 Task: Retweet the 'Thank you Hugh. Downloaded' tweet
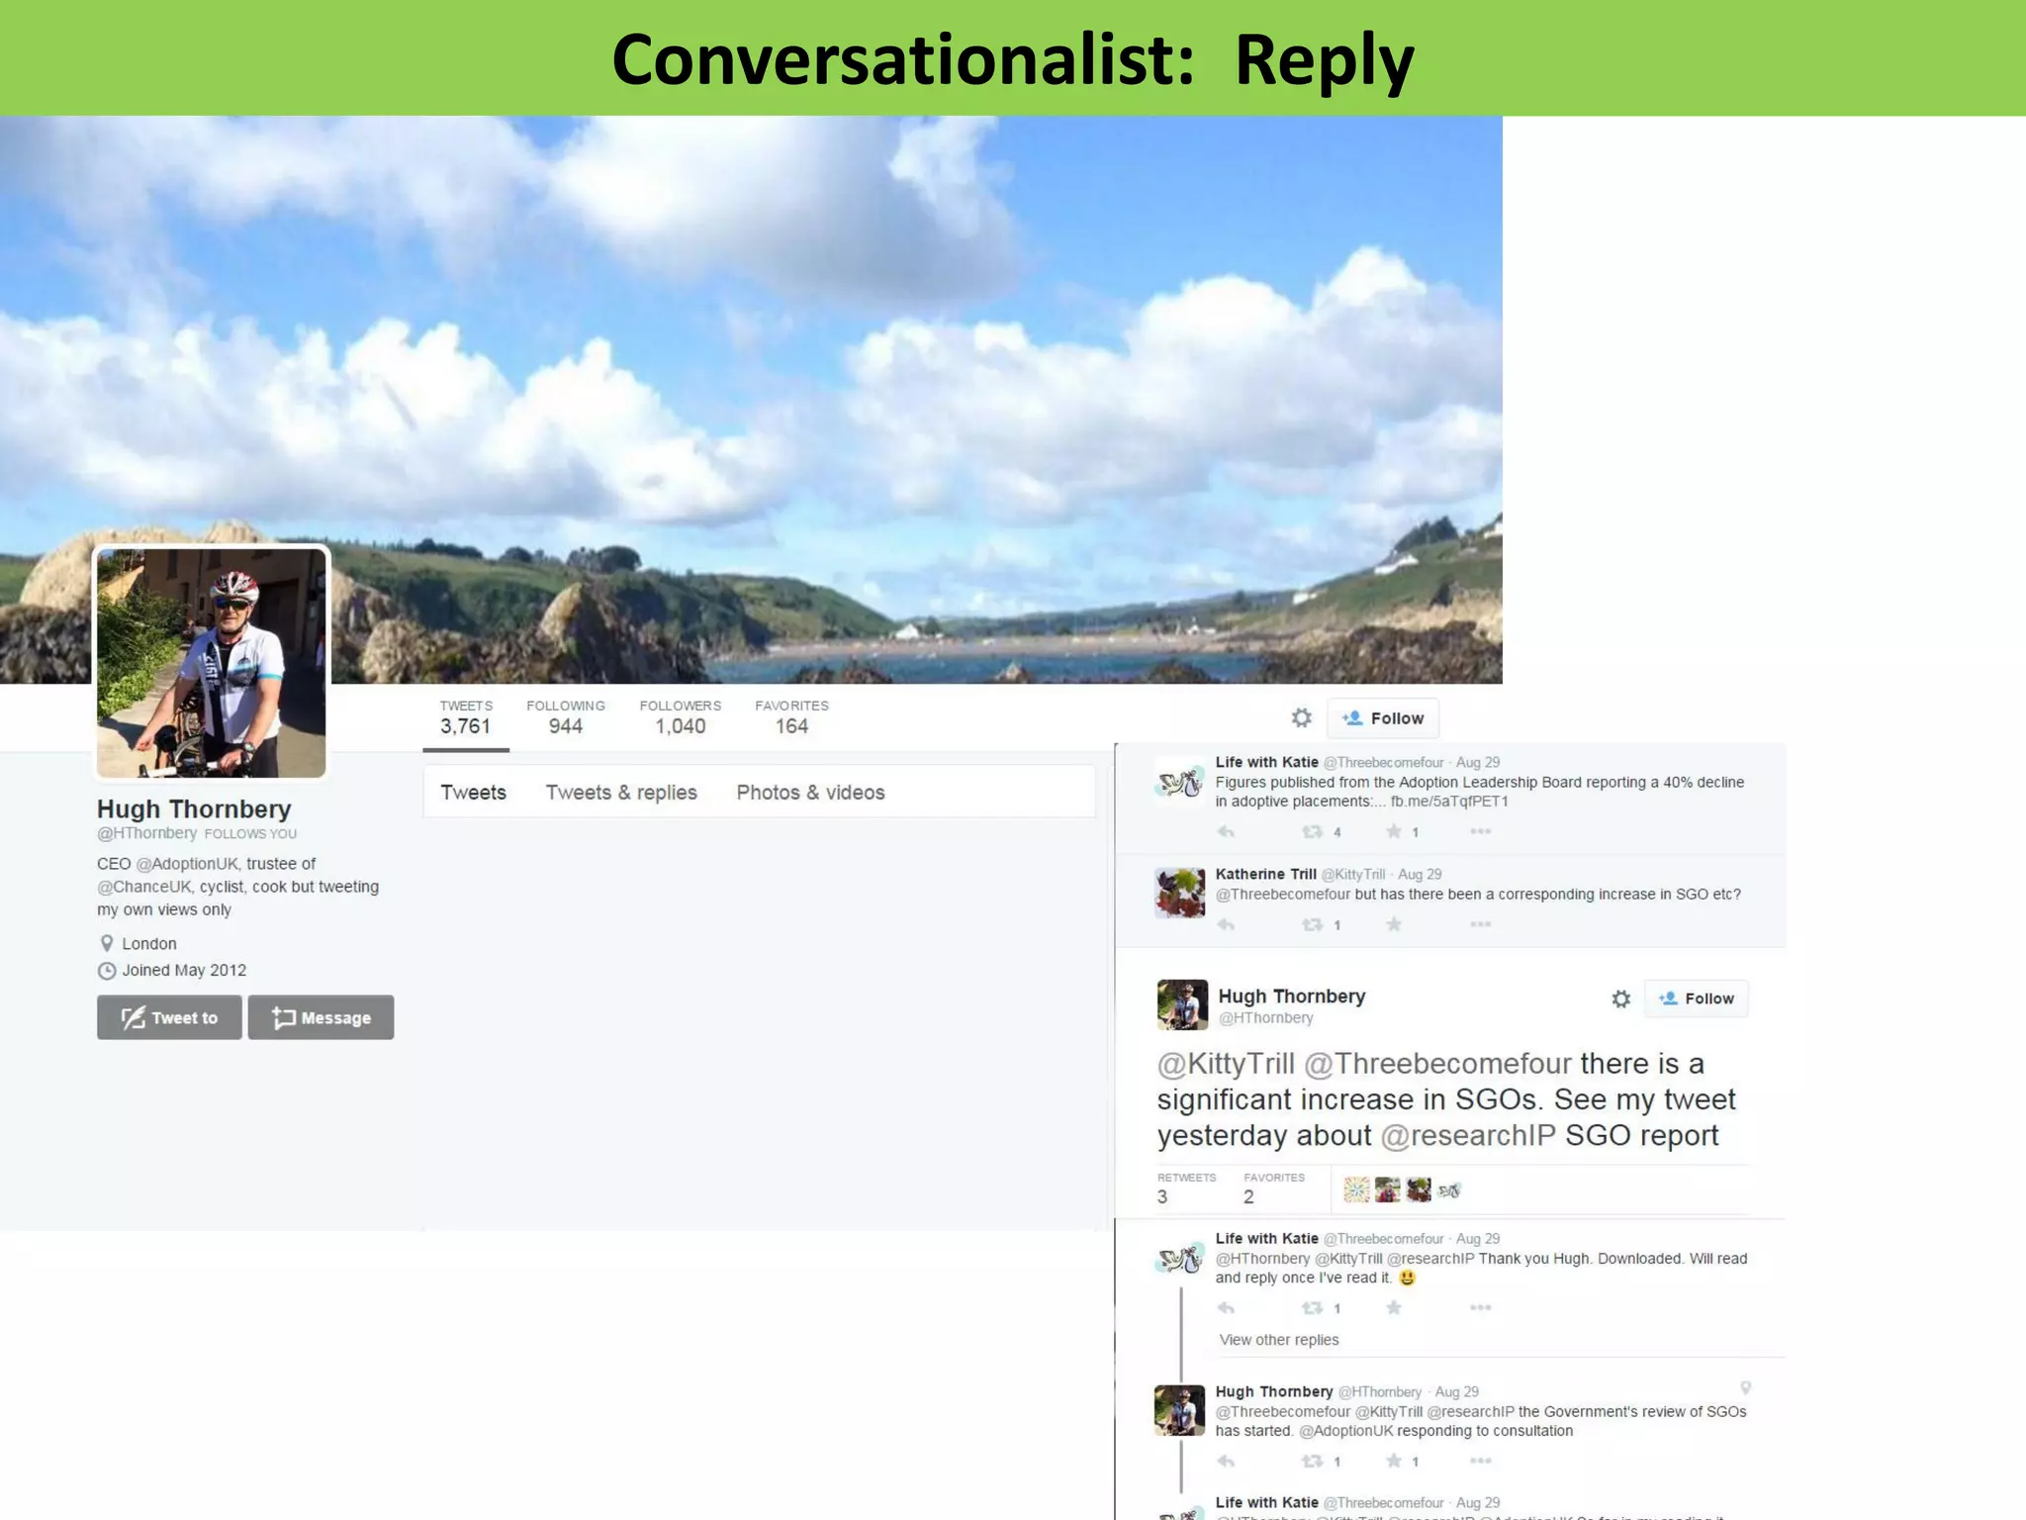[1312, 1308]
